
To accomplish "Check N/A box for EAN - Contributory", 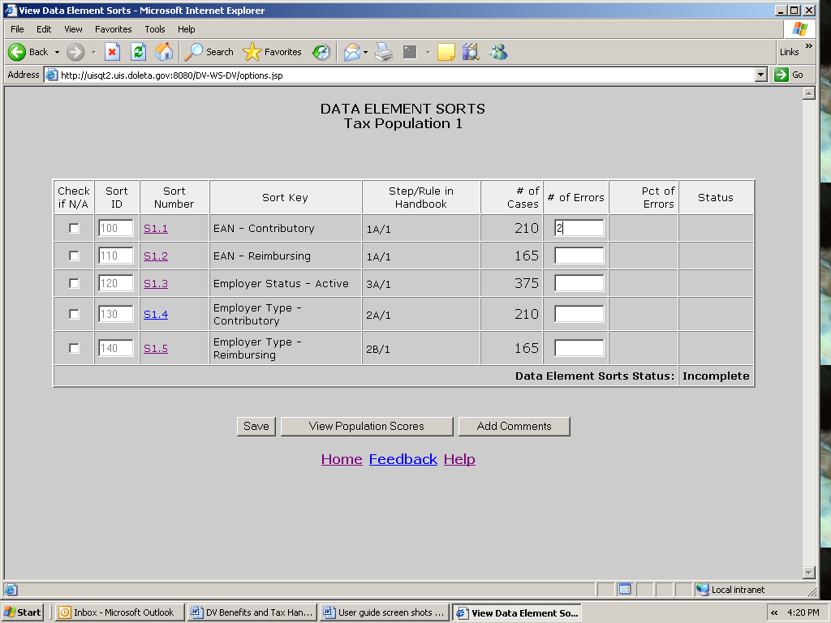I will 74,229.
